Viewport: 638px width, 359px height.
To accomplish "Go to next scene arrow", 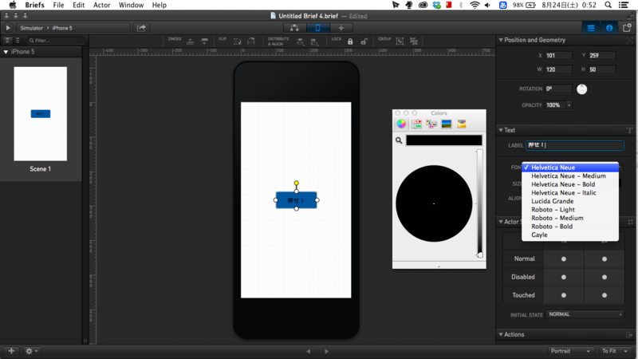I will 326,351.
